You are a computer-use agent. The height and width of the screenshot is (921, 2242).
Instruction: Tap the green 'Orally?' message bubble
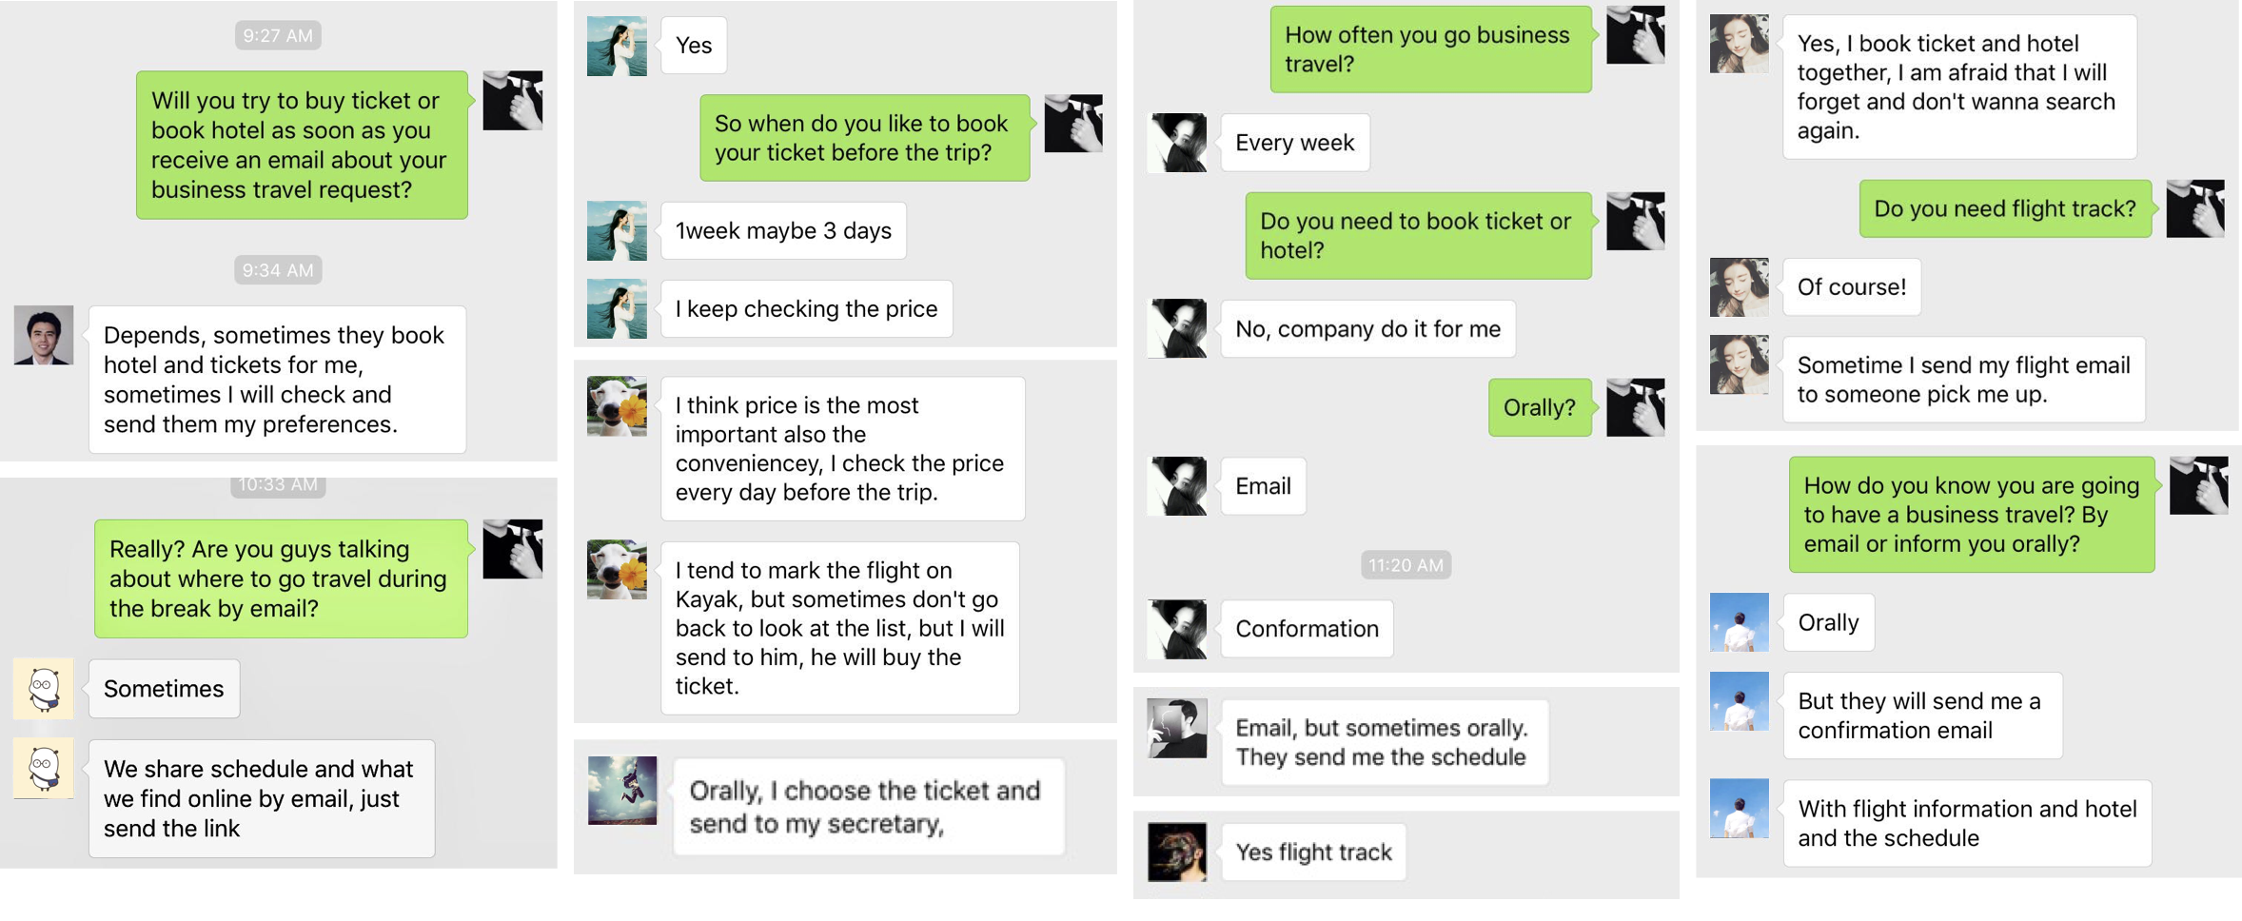(1540, 407)
